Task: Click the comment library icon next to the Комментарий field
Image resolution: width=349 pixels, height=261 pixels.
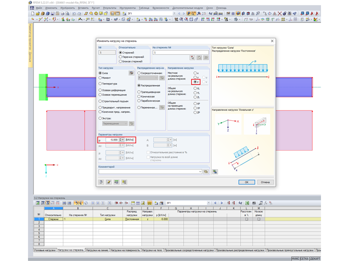Action: click(206, 172)
